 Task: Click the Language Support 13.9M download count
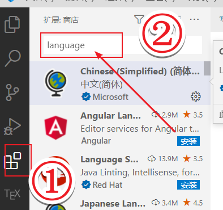(162, 159)
